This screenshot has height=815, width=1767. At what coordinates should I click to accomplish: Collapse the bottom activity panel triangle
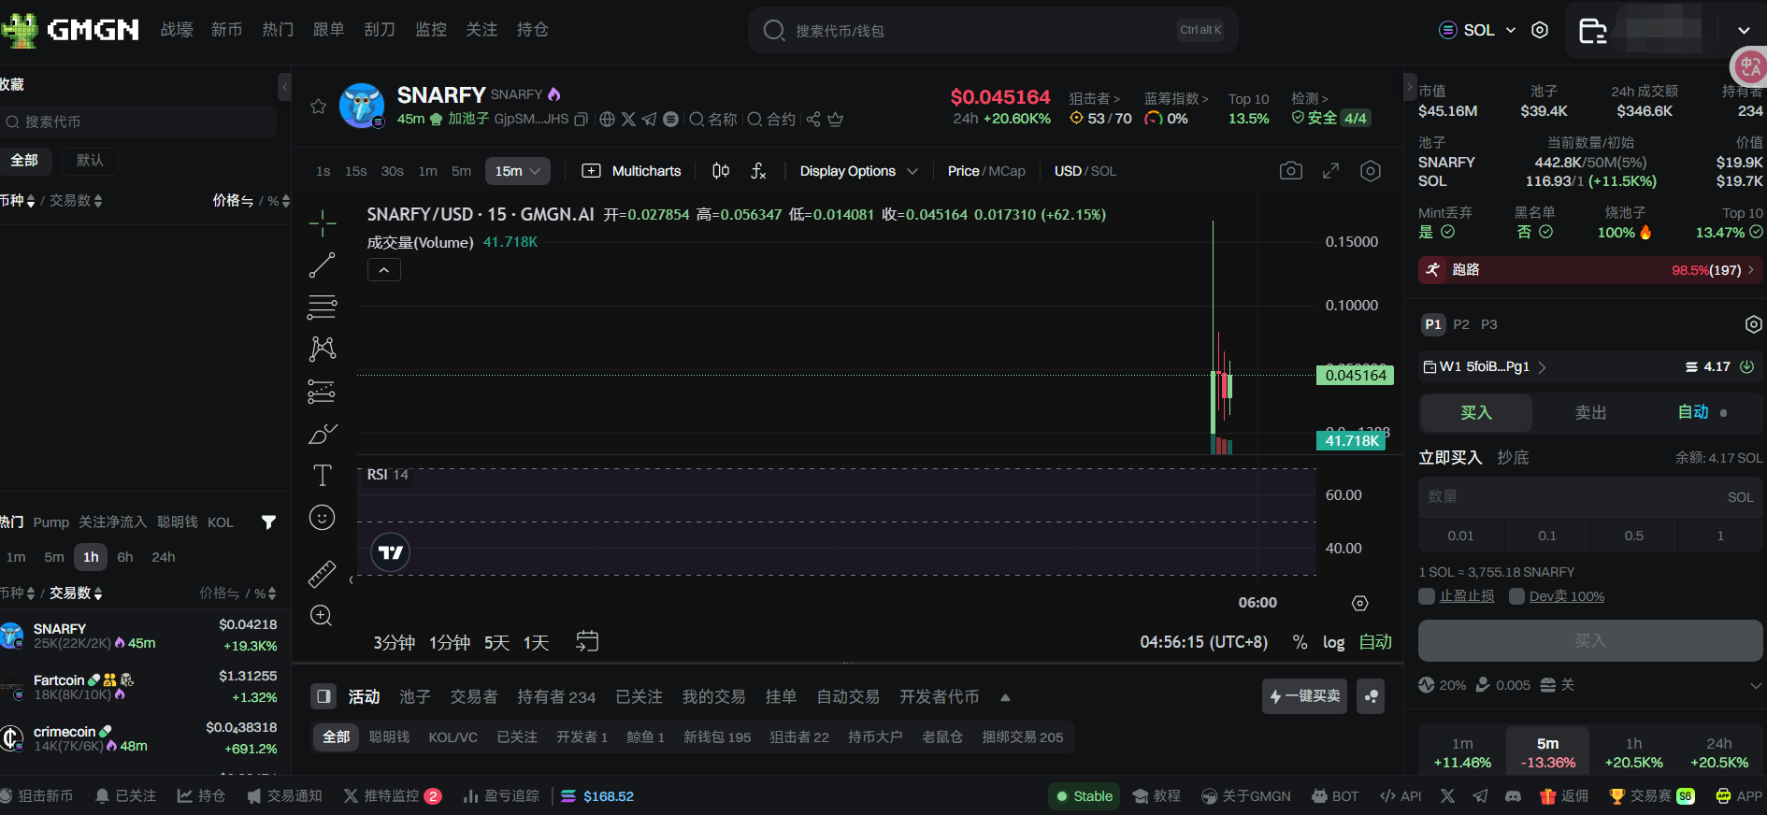click(x=1005, y=697)
